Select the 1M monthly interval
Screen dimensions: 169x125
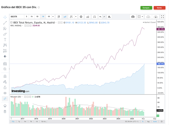point(43,16)
